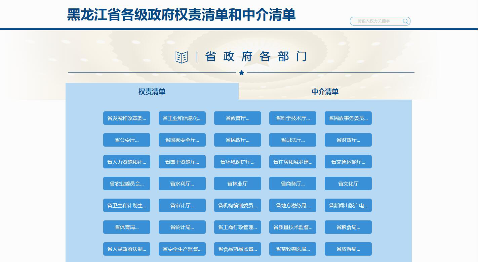This screenshot has width=478, height=262.
Task: Open 省人民政府法制... department
Action: click(x=127, y=249)
